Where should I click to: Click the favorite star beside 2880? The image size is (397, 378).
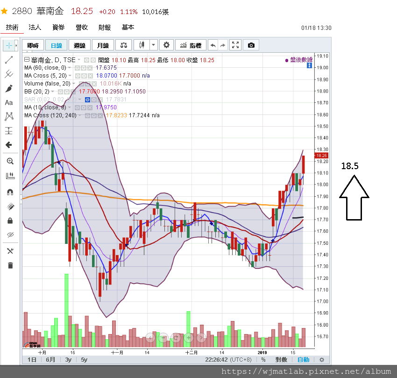pyautogui.click(x=4, y=11)
